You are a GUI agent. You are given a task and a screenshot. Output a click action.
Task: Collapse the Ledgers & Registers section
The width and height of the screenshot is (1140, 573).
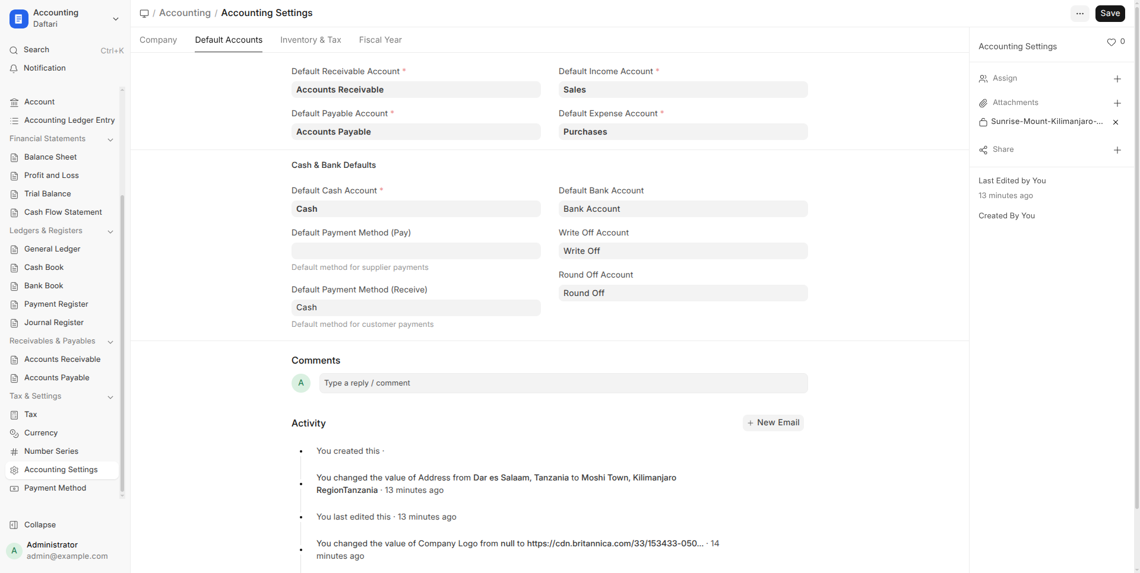point(110,231)
